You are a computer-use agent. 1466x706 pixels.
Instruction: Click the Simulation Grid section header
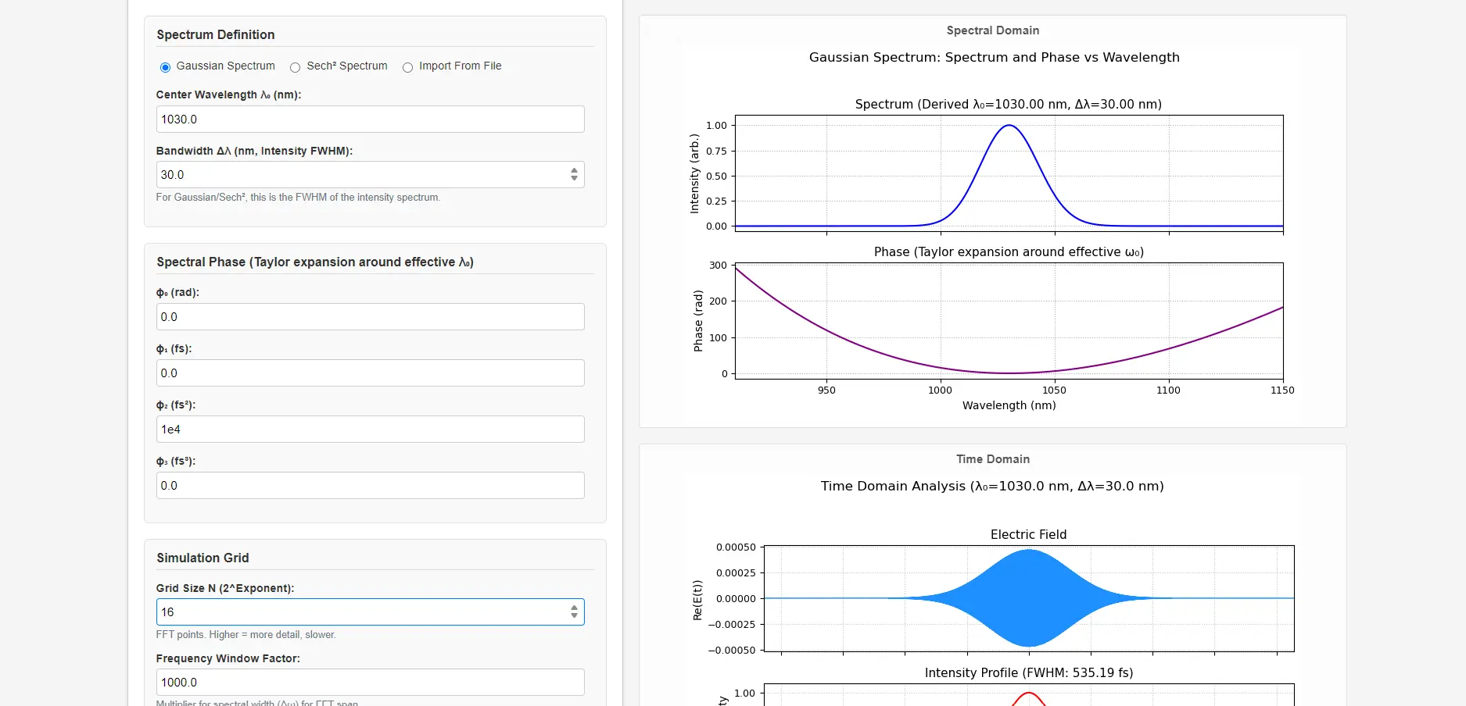pos(203,558)
